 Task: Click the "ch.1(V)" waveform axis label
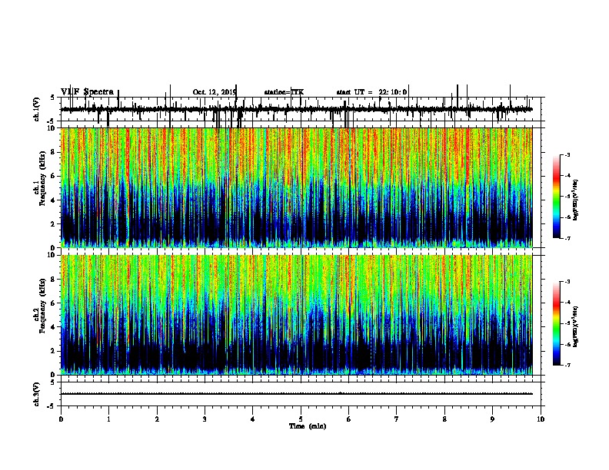point(36,109)
